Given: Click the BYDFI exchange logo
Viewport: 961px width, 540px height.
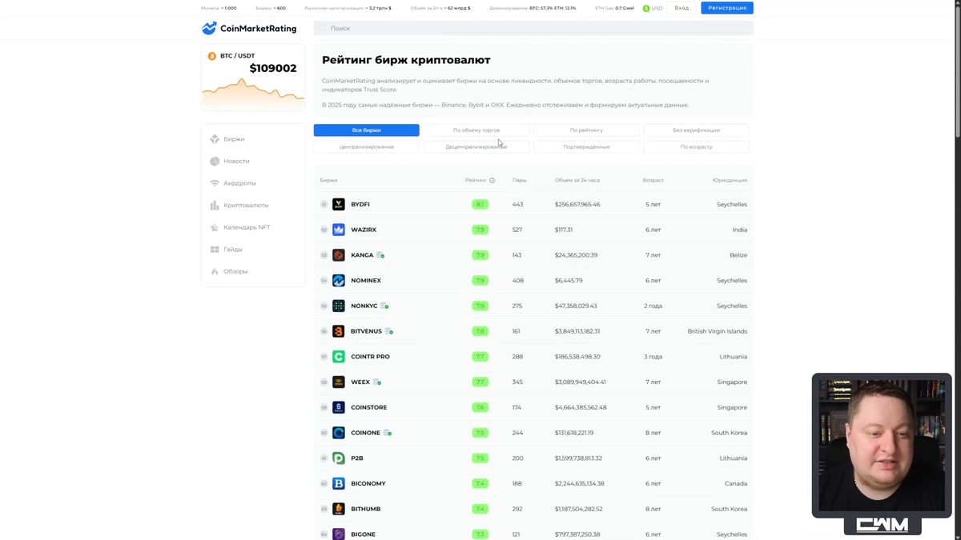Looking at the screenshot, I should tap(339, 205).
